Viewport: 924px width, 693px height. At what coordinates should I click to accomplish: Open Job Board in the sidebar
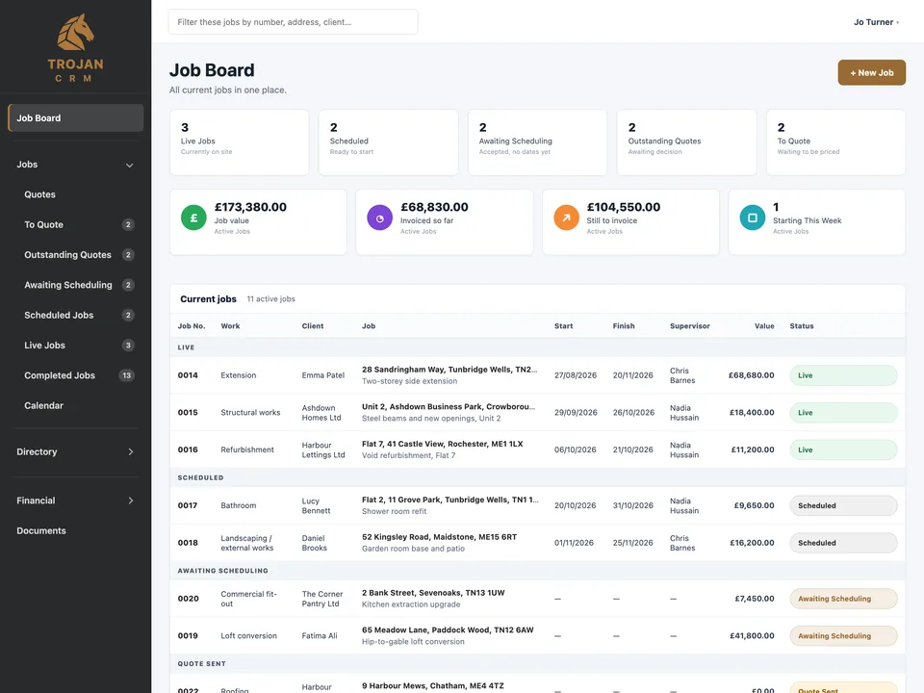coord(75,117)
